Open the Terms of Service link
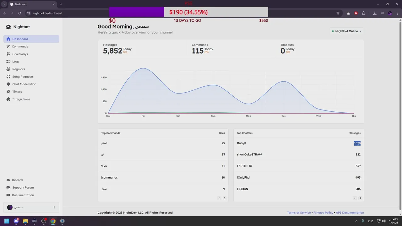This screenshot has width=402, height=226. coord(299,213)
